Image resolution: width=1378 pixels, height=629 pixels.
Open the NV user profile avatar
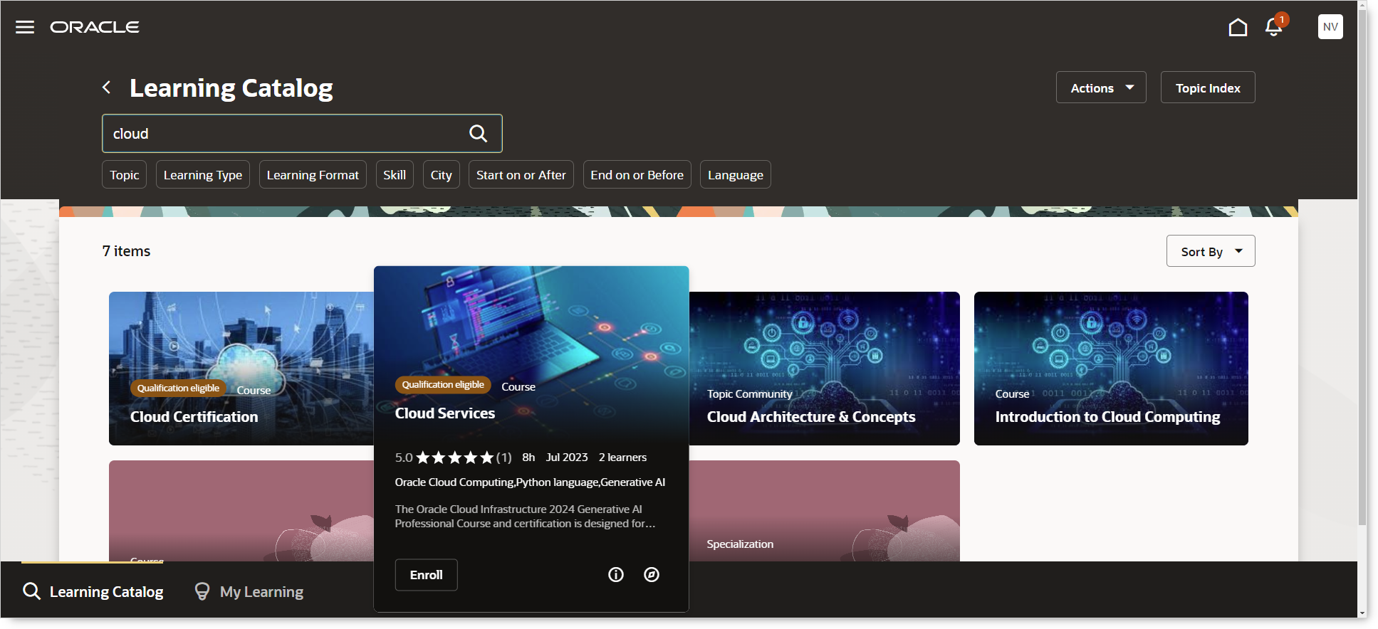pyautogui.click(x=1330, y=27)
